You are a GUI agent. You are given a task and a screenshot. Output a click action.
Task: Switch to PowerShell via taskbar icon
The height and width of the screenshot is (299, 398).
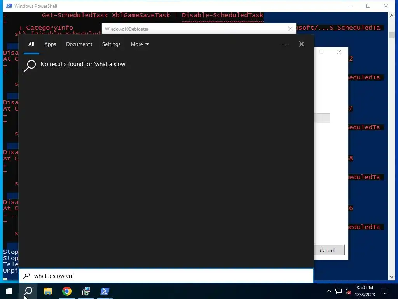105,291
